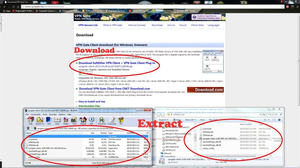
Task: Click the Delete icon in WinRAR toolbar
Action: 66,121
